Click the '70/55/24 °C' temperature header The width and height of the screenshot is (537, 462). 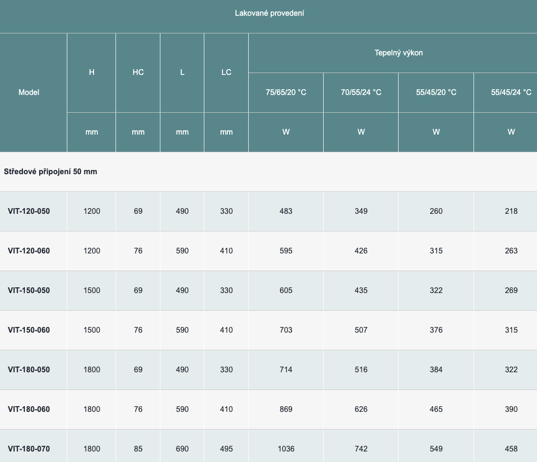coord(361,93)
